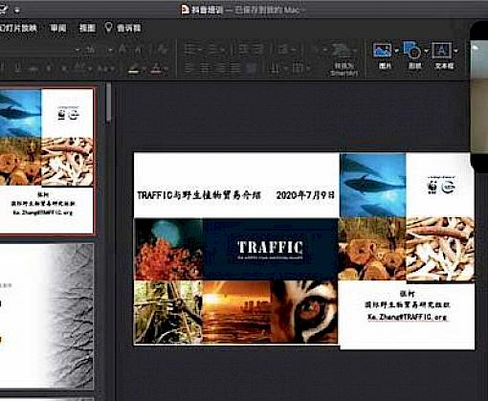Click the TRAFFIC logo on the slide
488x401 pixels.
[x=270, y=249]
